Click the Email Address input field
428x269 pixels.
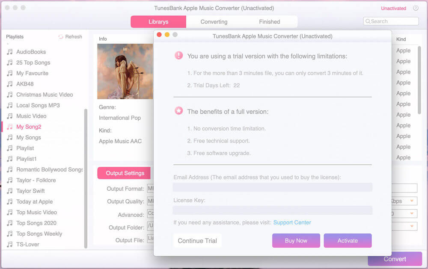click(x=272, y=187)
